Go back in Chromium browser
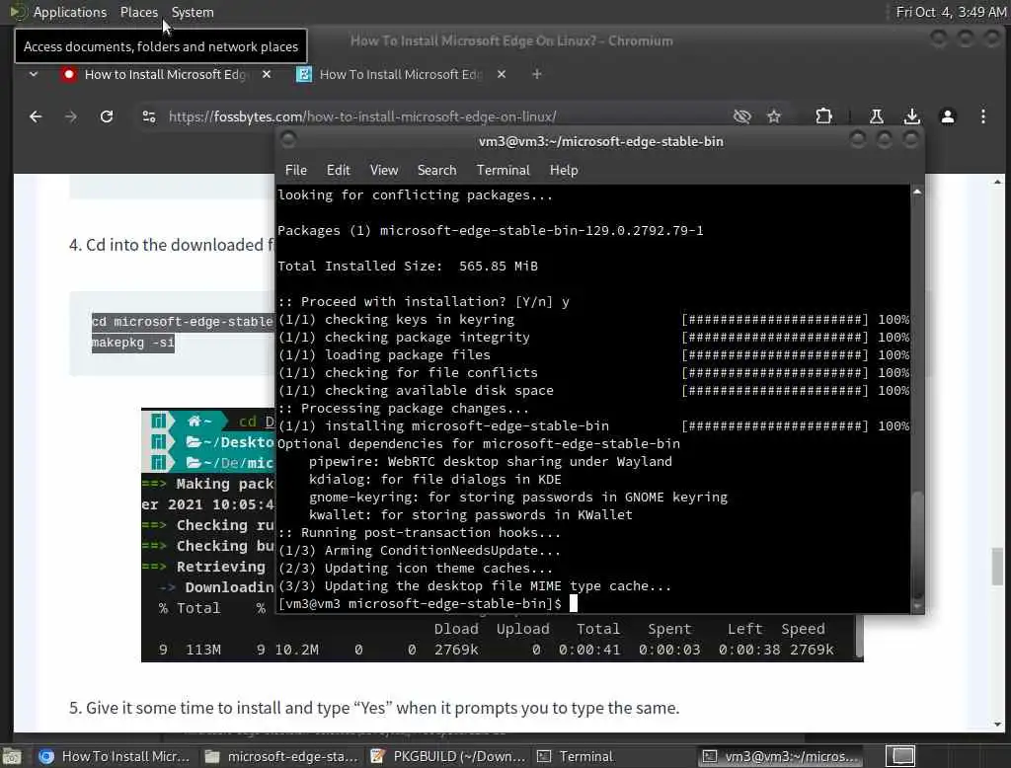This screenshot has height=768, width=1011. pos(36,116)
